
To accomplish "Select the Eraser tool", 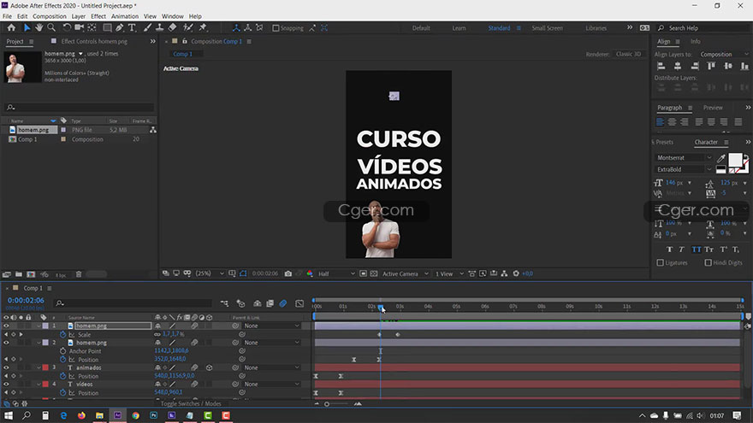I will click(172, 28).
